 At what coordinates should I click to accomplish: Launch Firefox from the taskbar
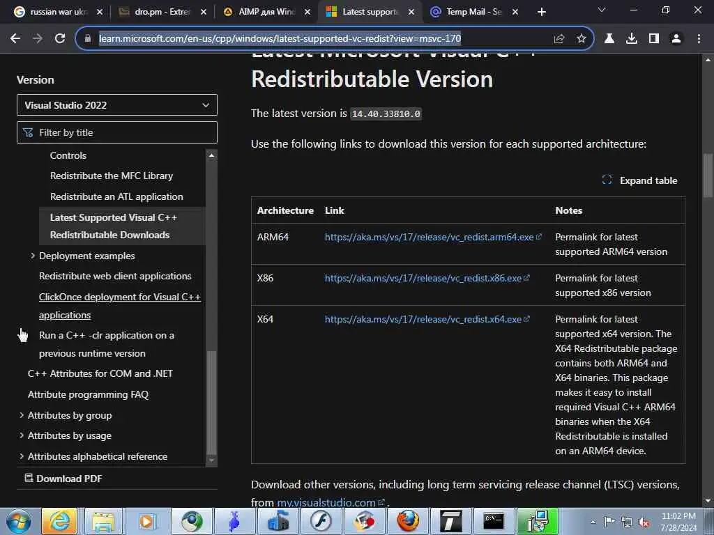coord(407,521)
